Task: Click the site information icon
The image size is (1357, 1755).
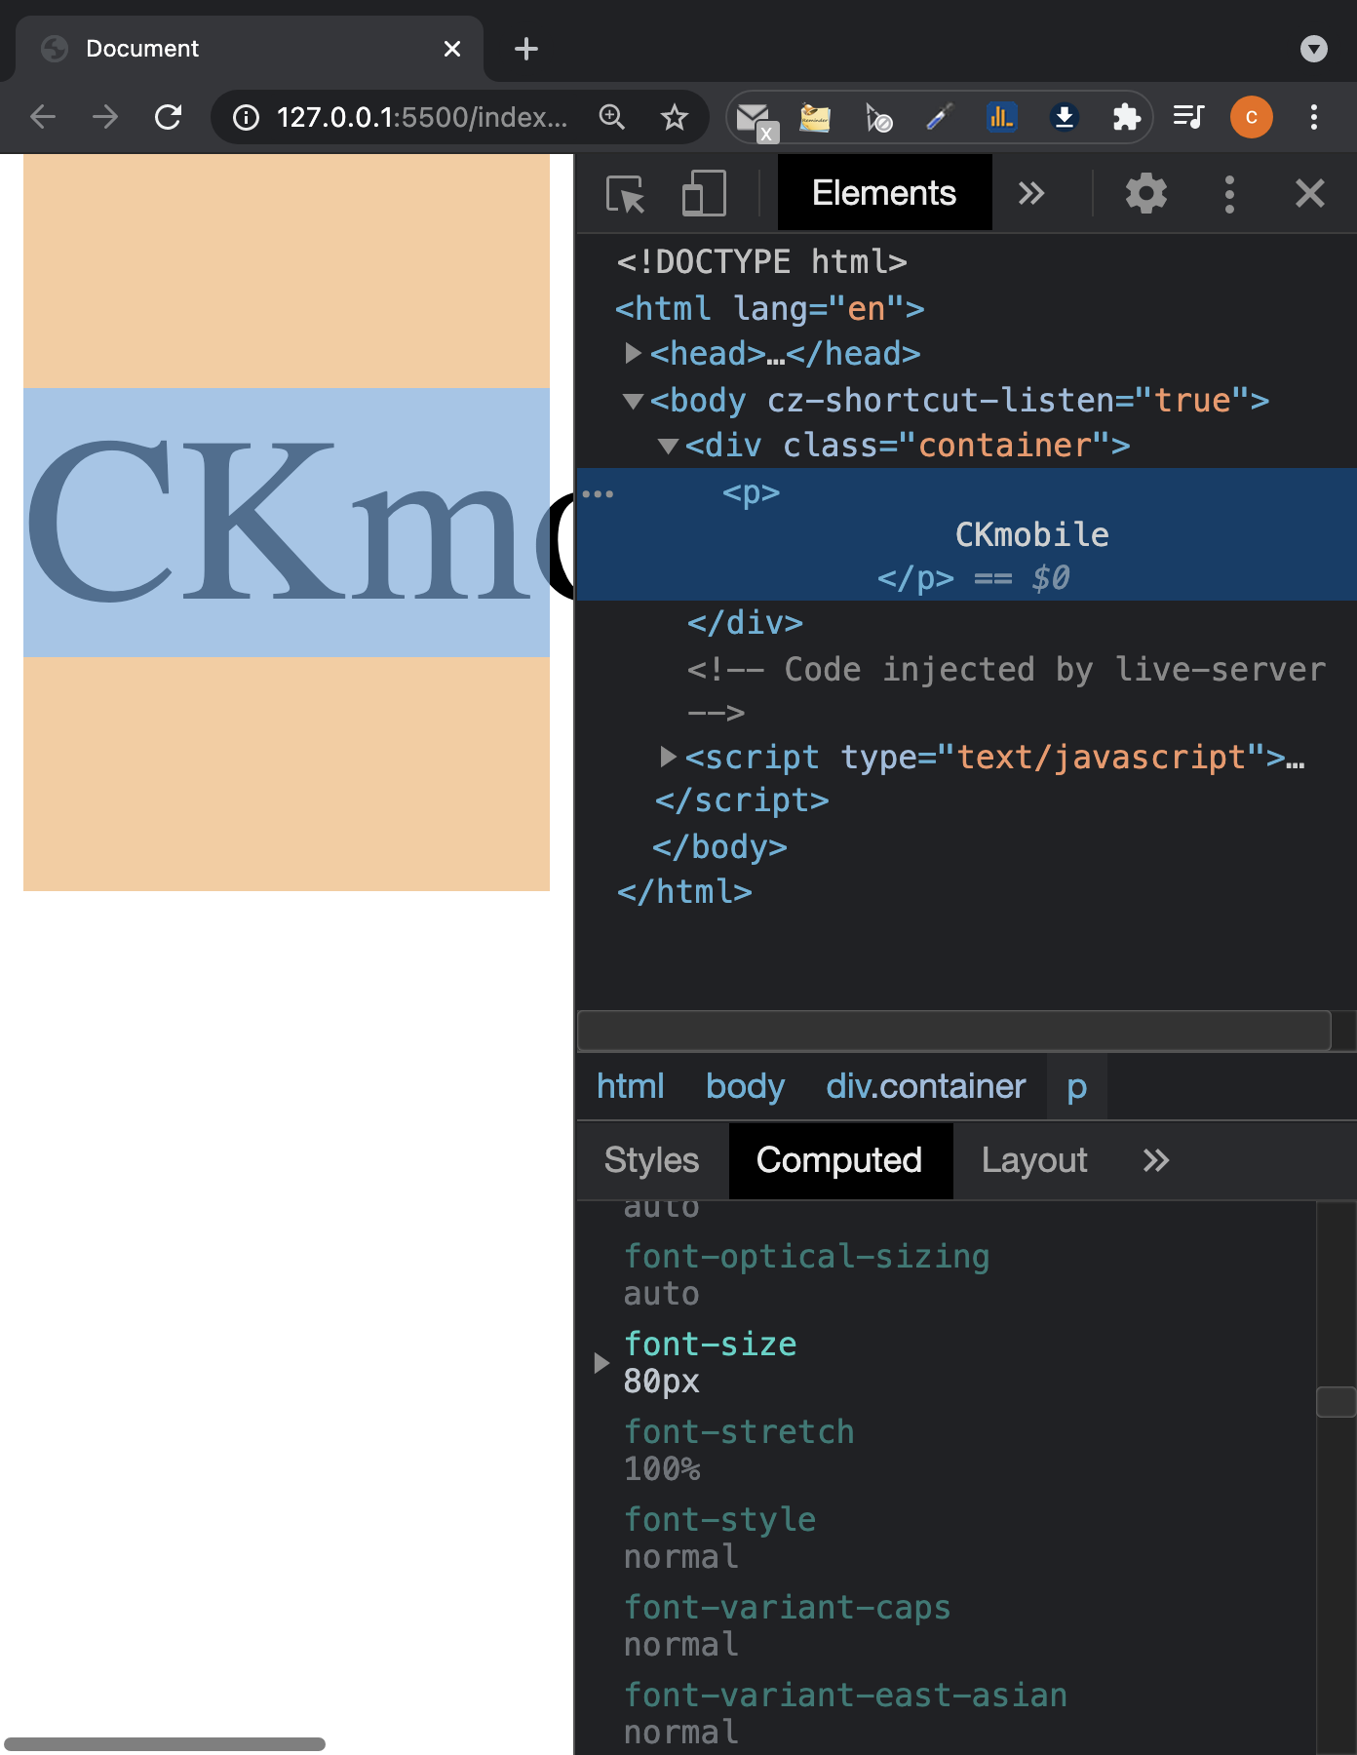Action: pyautogui.click(x=247, y=118)
